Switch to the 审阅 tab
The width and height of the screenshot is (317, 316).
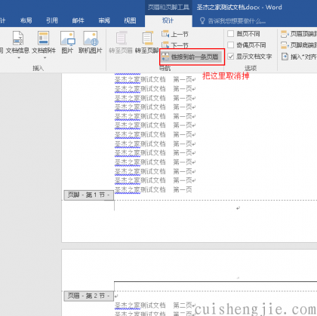click(x=104, y=20)
